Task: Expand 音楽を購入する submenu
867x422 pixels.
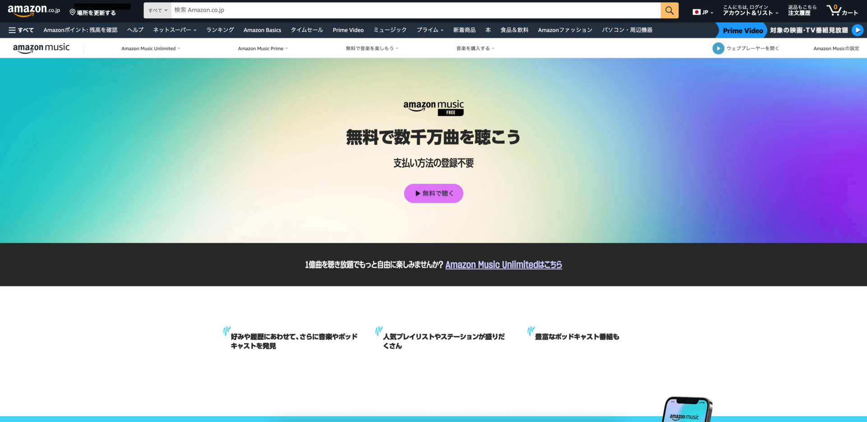Action: (475, 48)
